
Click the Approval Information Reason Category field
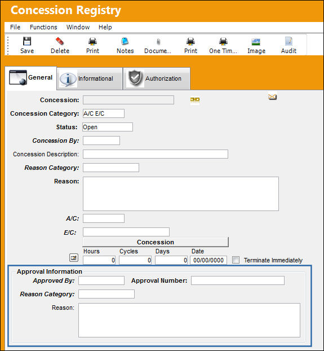(106, 294)
